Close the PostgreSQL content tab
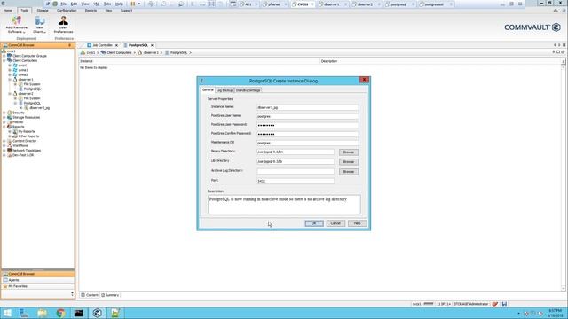 click(x=152, y=45)
